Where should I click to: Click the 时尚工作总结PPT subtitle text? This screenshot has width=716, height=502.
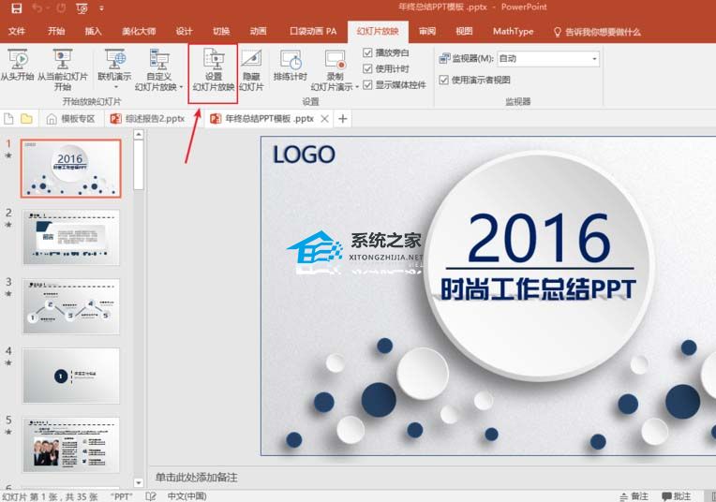[x=538, y=288]
